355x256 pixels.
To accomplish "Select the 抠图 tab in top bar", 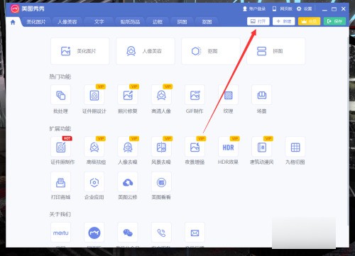I will [207, 22].
